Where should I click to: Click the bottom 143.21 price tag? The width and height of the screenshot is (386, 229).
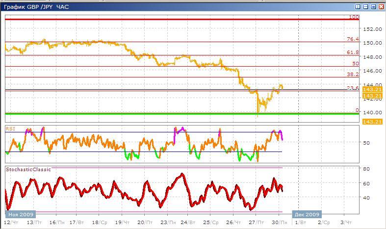pyautogui.click(x=372, y=121)
